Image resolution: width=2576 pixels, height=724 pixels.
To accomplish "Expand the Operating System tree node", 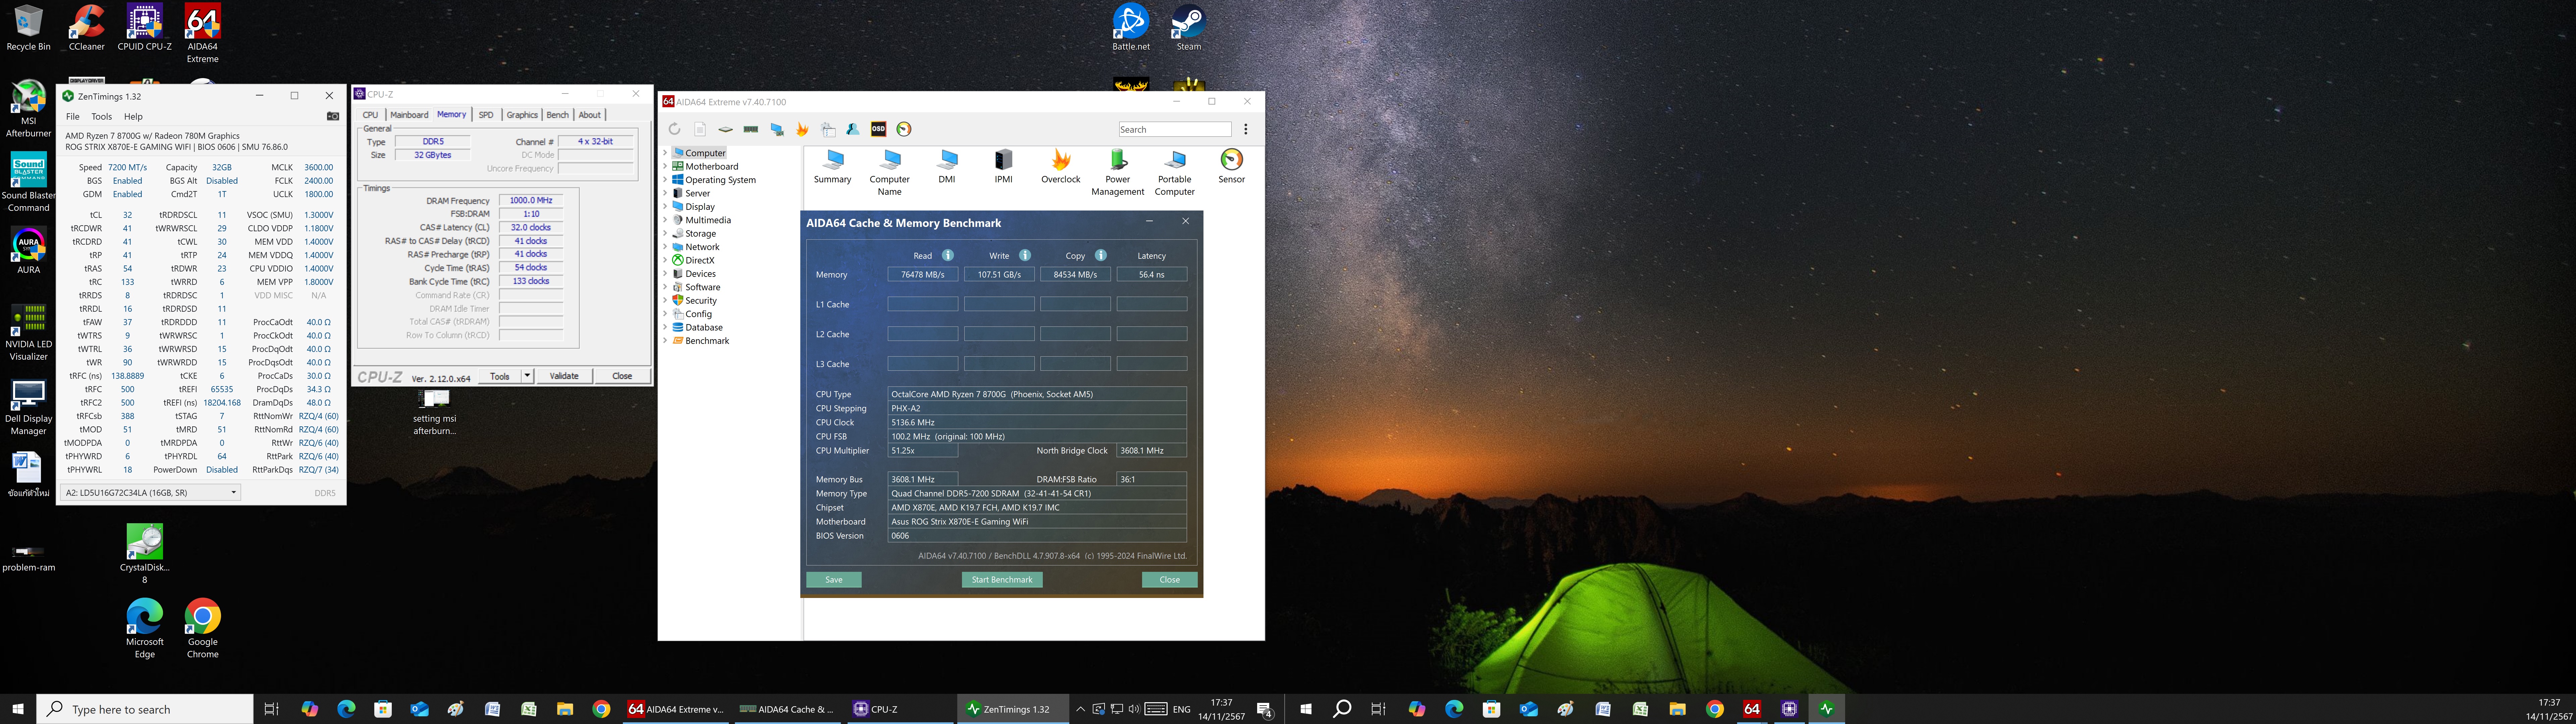I will pyautogui.click(x=665, y=180).
